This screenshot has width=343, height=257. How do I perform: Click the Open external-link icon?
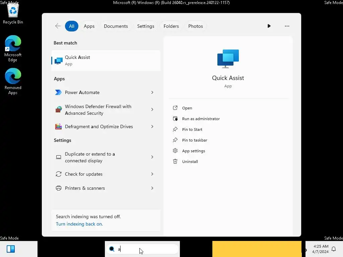coord(175,108)
